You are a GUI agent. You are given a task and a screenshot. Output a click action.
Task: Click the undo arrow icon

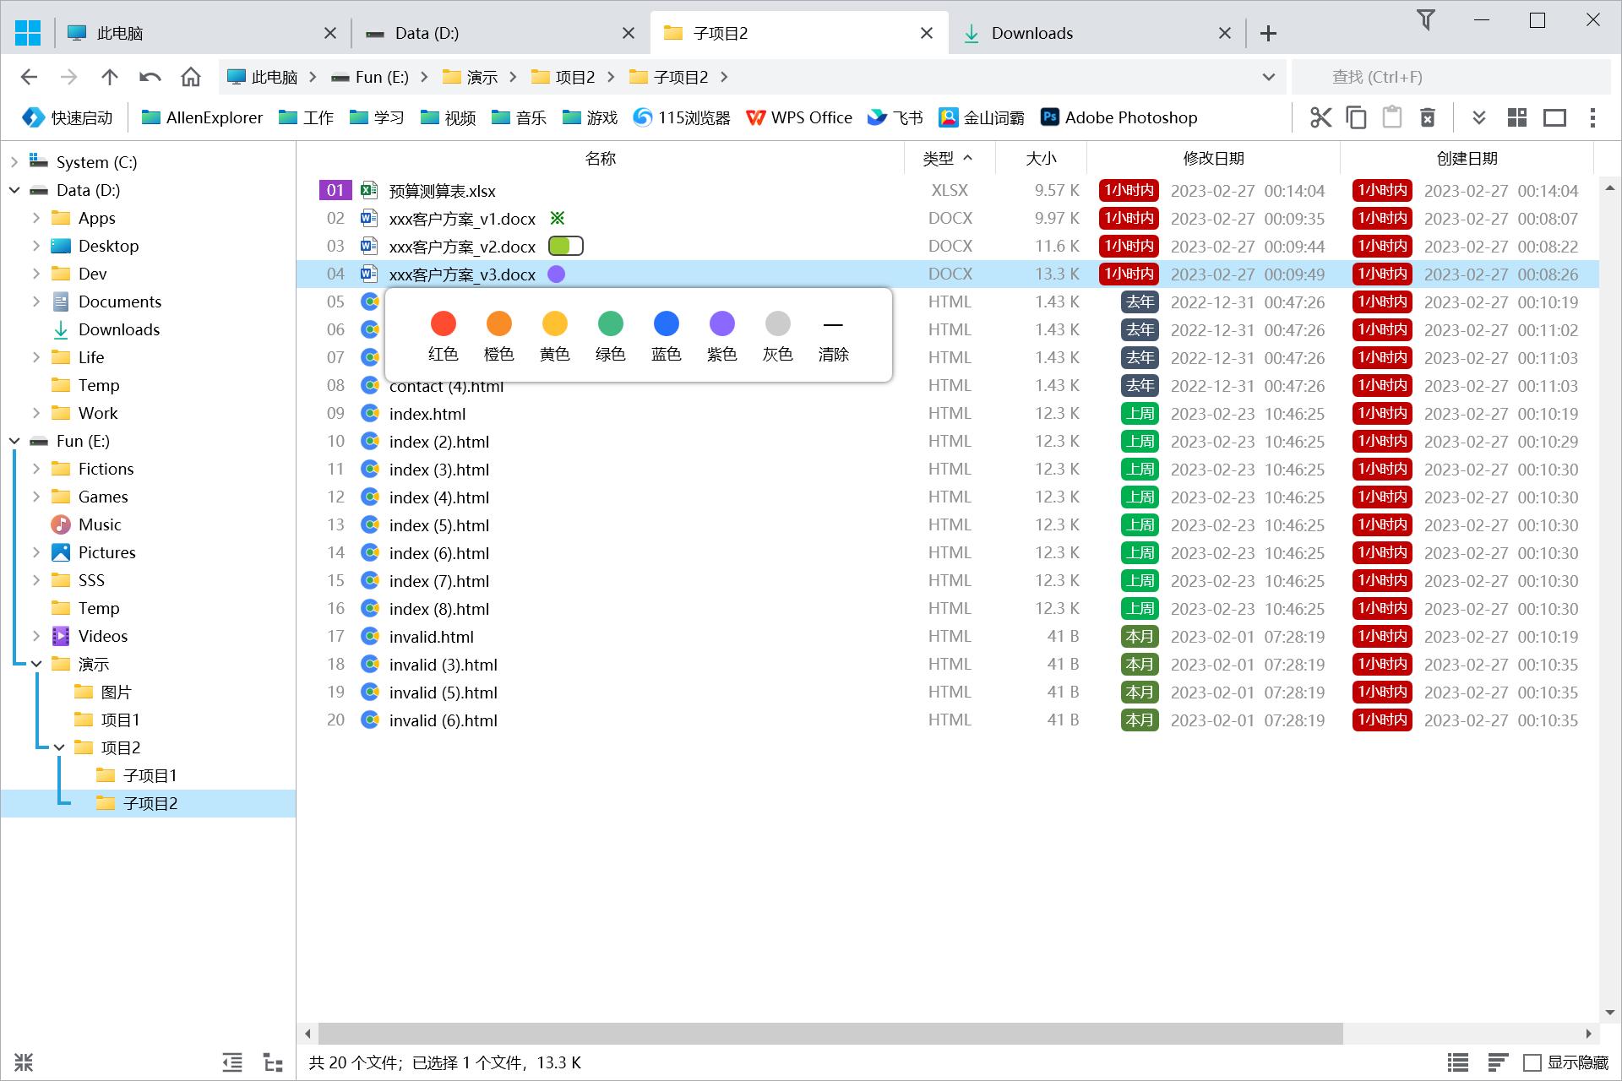point(150,77)
